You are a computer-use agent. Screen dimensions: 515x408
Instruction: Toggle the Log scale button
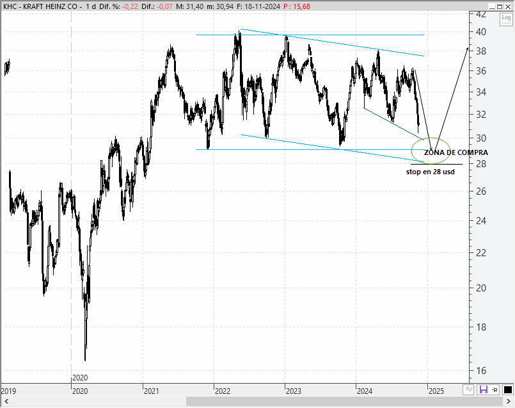pyautogui.click(x=506, y=19)
